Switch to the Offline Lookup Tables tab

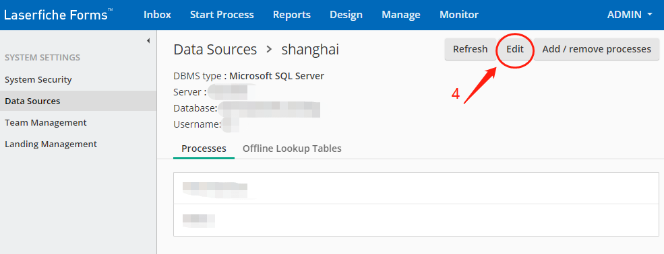292,149
